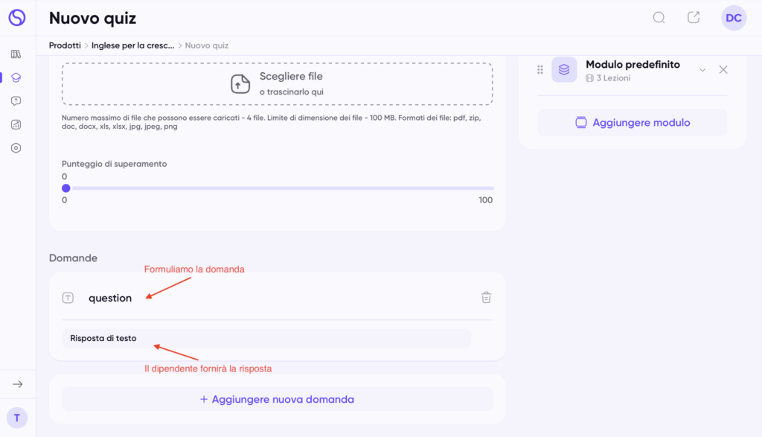Viewport: 762px width, 437px height.
Task: Click the Punteggio di superamento slider handle
Action: pos(65,188)
